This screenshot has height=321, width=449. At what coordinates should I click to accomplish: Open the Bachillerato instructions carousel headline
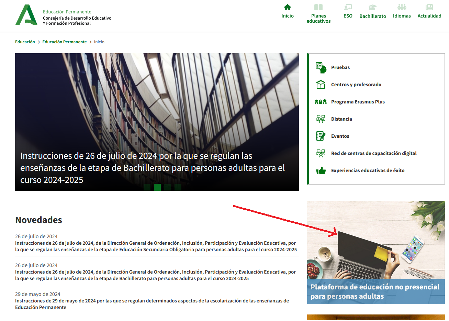[x=153, y=168]
